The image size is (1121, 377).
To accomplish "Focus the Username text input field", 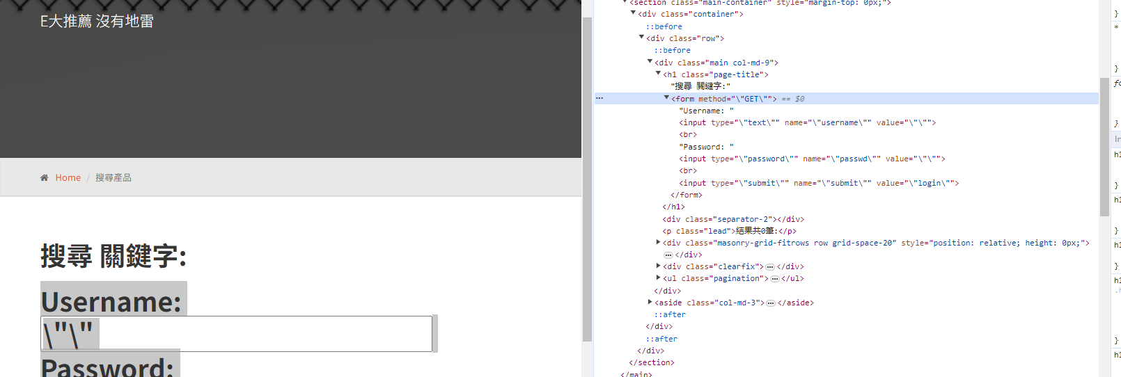I will pyautogui.click(x=237, y=334).
